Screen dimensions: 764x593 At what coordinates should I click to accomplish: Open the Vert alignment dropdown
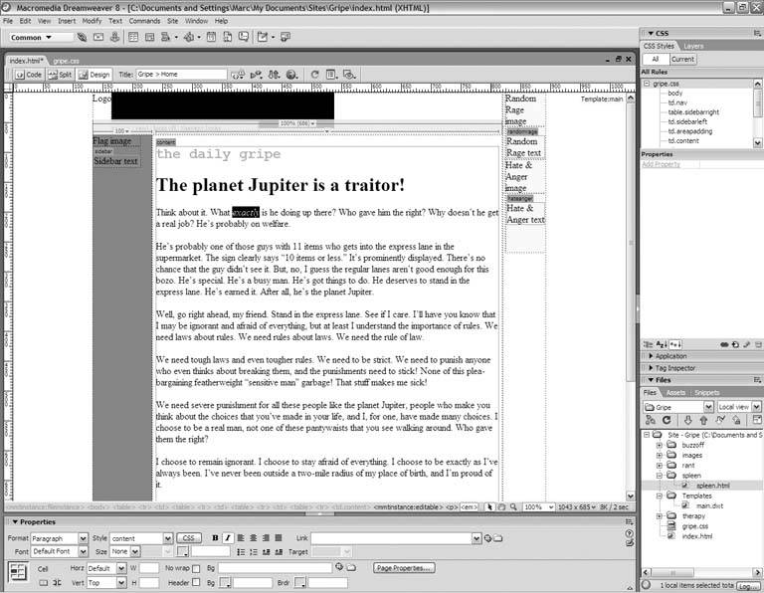point(121,582)
